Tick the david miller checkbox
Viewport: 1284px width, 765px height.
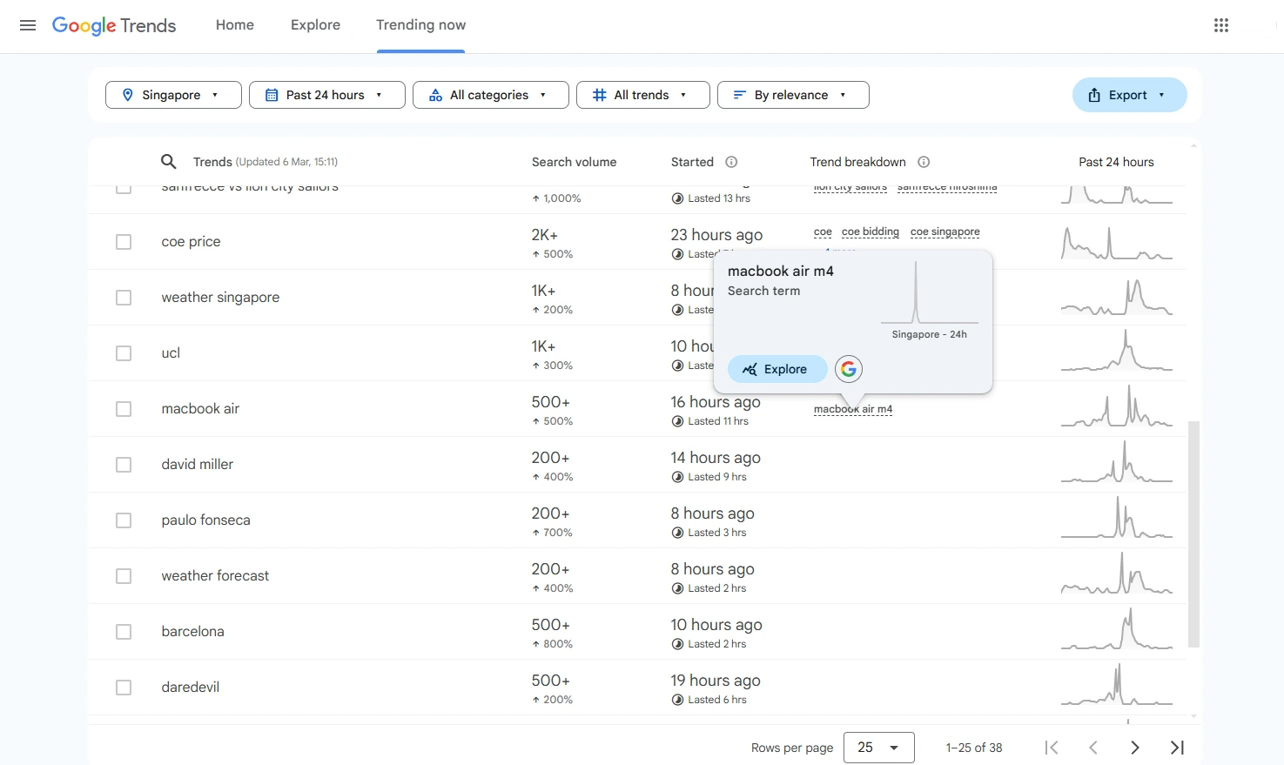pyautogui.click(x=124, y=465)
